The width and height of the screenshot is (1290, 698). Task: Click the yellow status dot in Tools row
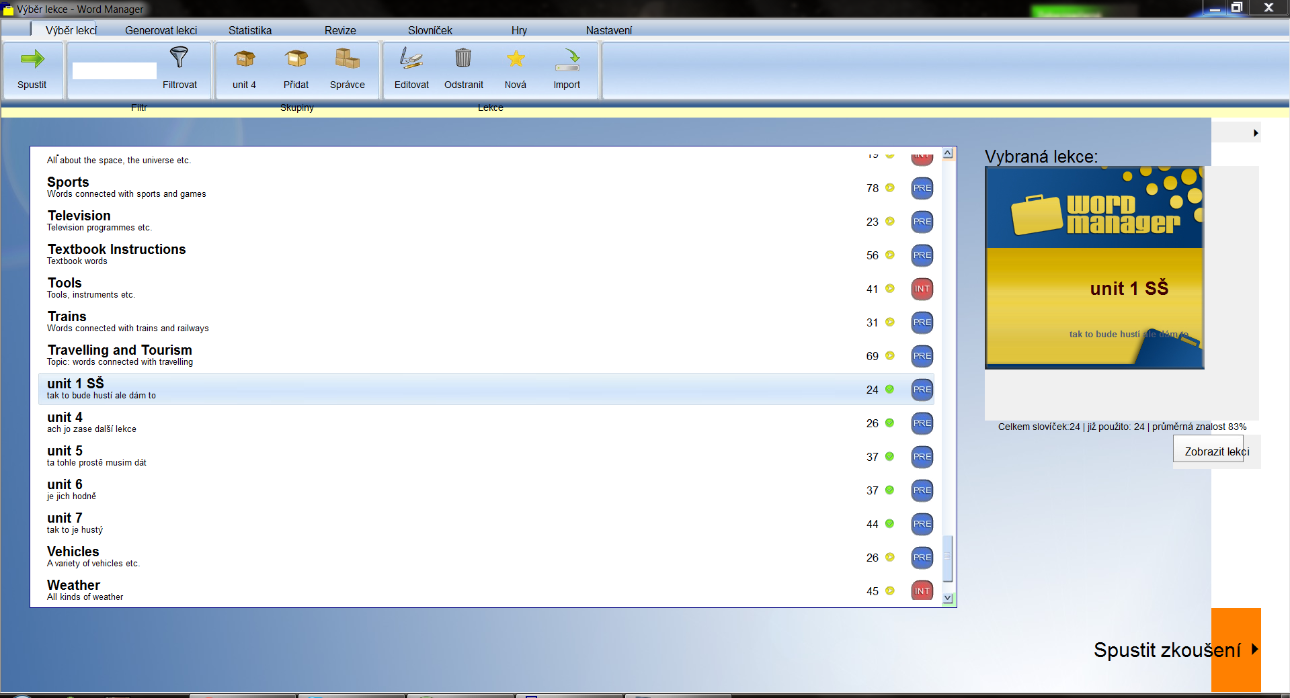point(890,289)
